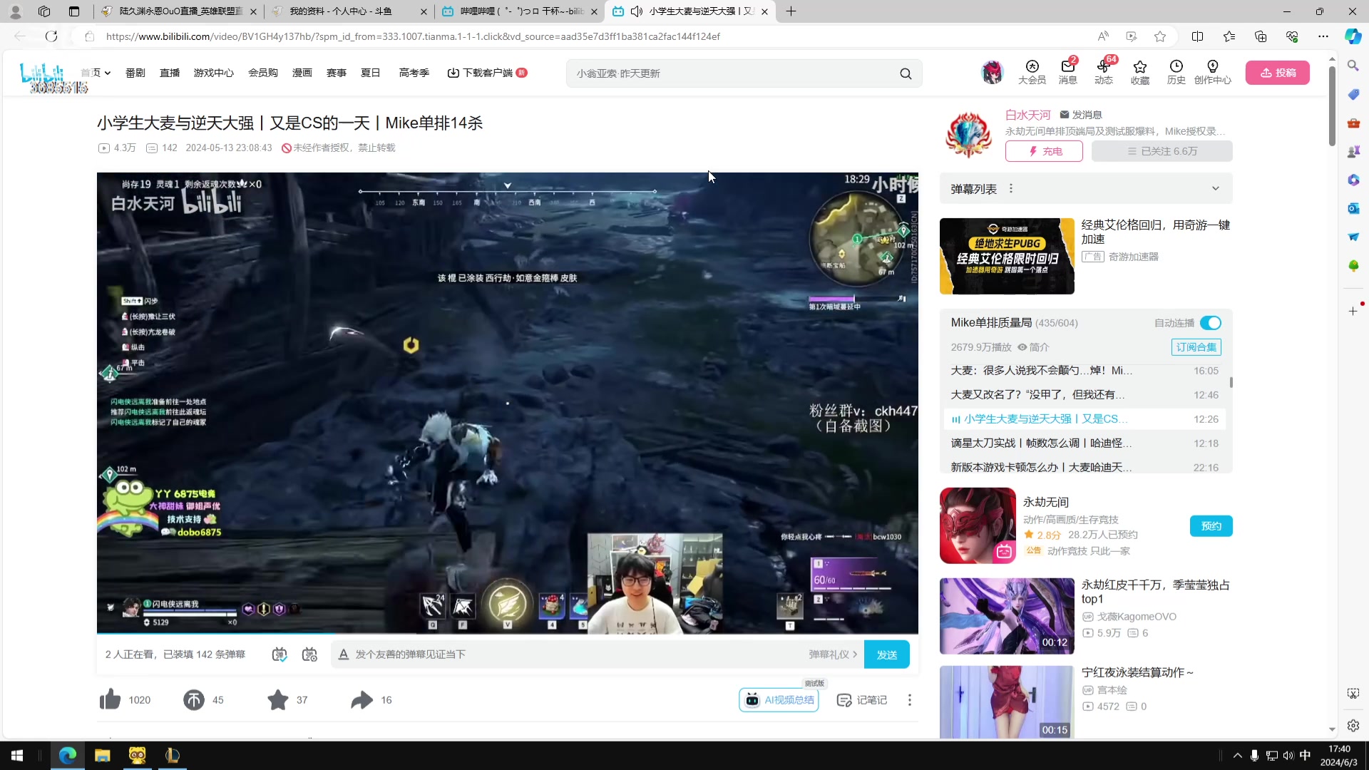Open recommended video 永劫红皮千千万 thumbnail
Viewport: 1369px width, 770px height.
coord(1007,616)
